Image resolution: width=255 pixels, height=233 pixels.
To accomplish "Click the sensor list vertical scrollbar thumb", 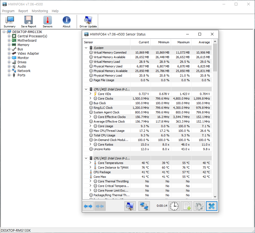I will click(x=215, y=58).
